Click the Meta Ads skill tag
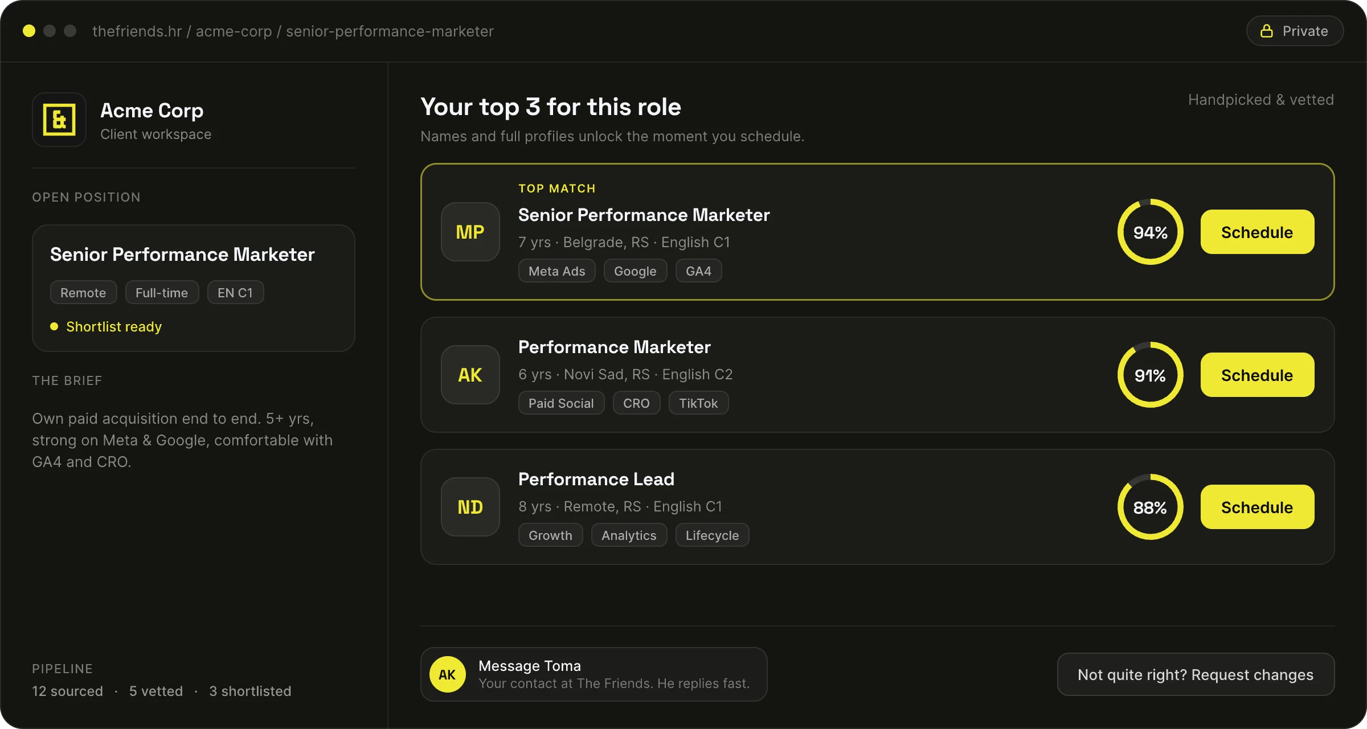The image size is (1367, 729). coord(556,271)
